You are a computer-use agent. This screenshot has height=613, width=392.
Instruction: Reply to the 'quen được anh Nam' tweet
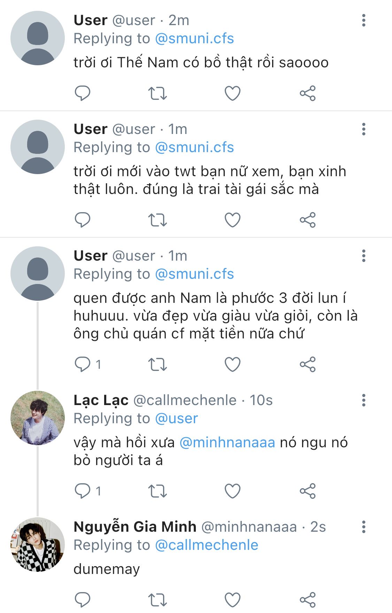click(83, 365)
